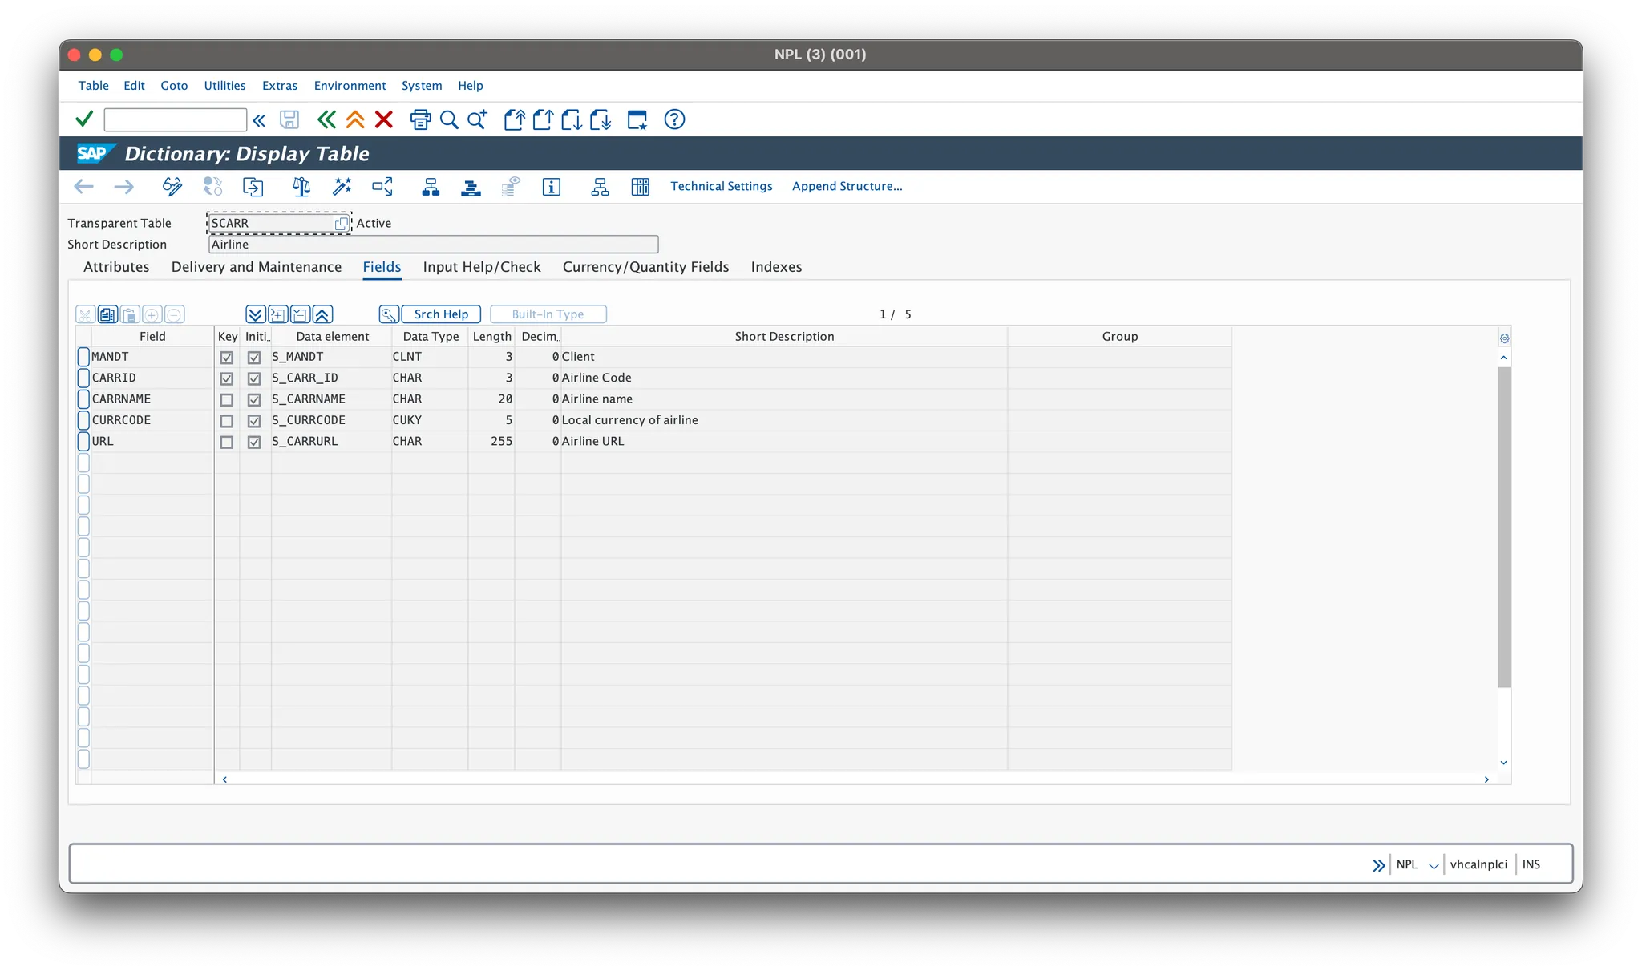Toggle Key checkbox for MANDT field
Viewport: 1642px width, 971px height.
[227, 358]
